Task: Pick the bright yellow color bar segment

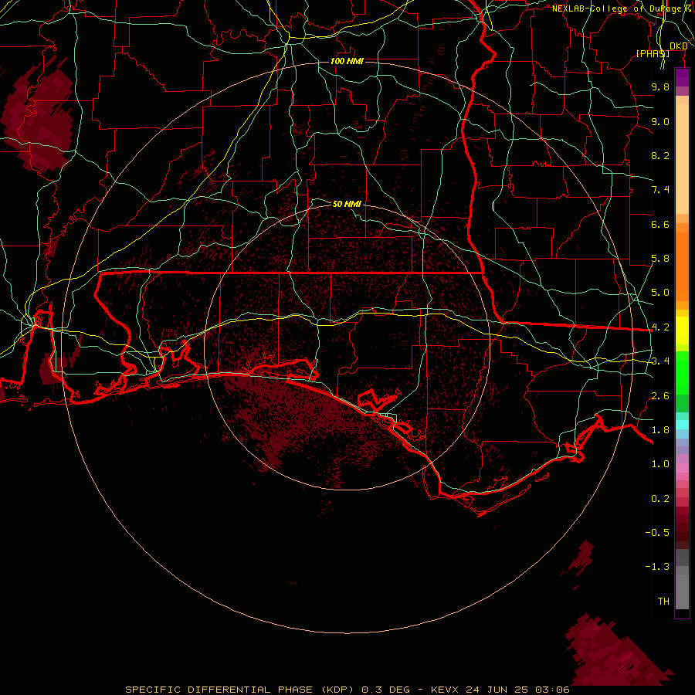Action: pos(682,331)
